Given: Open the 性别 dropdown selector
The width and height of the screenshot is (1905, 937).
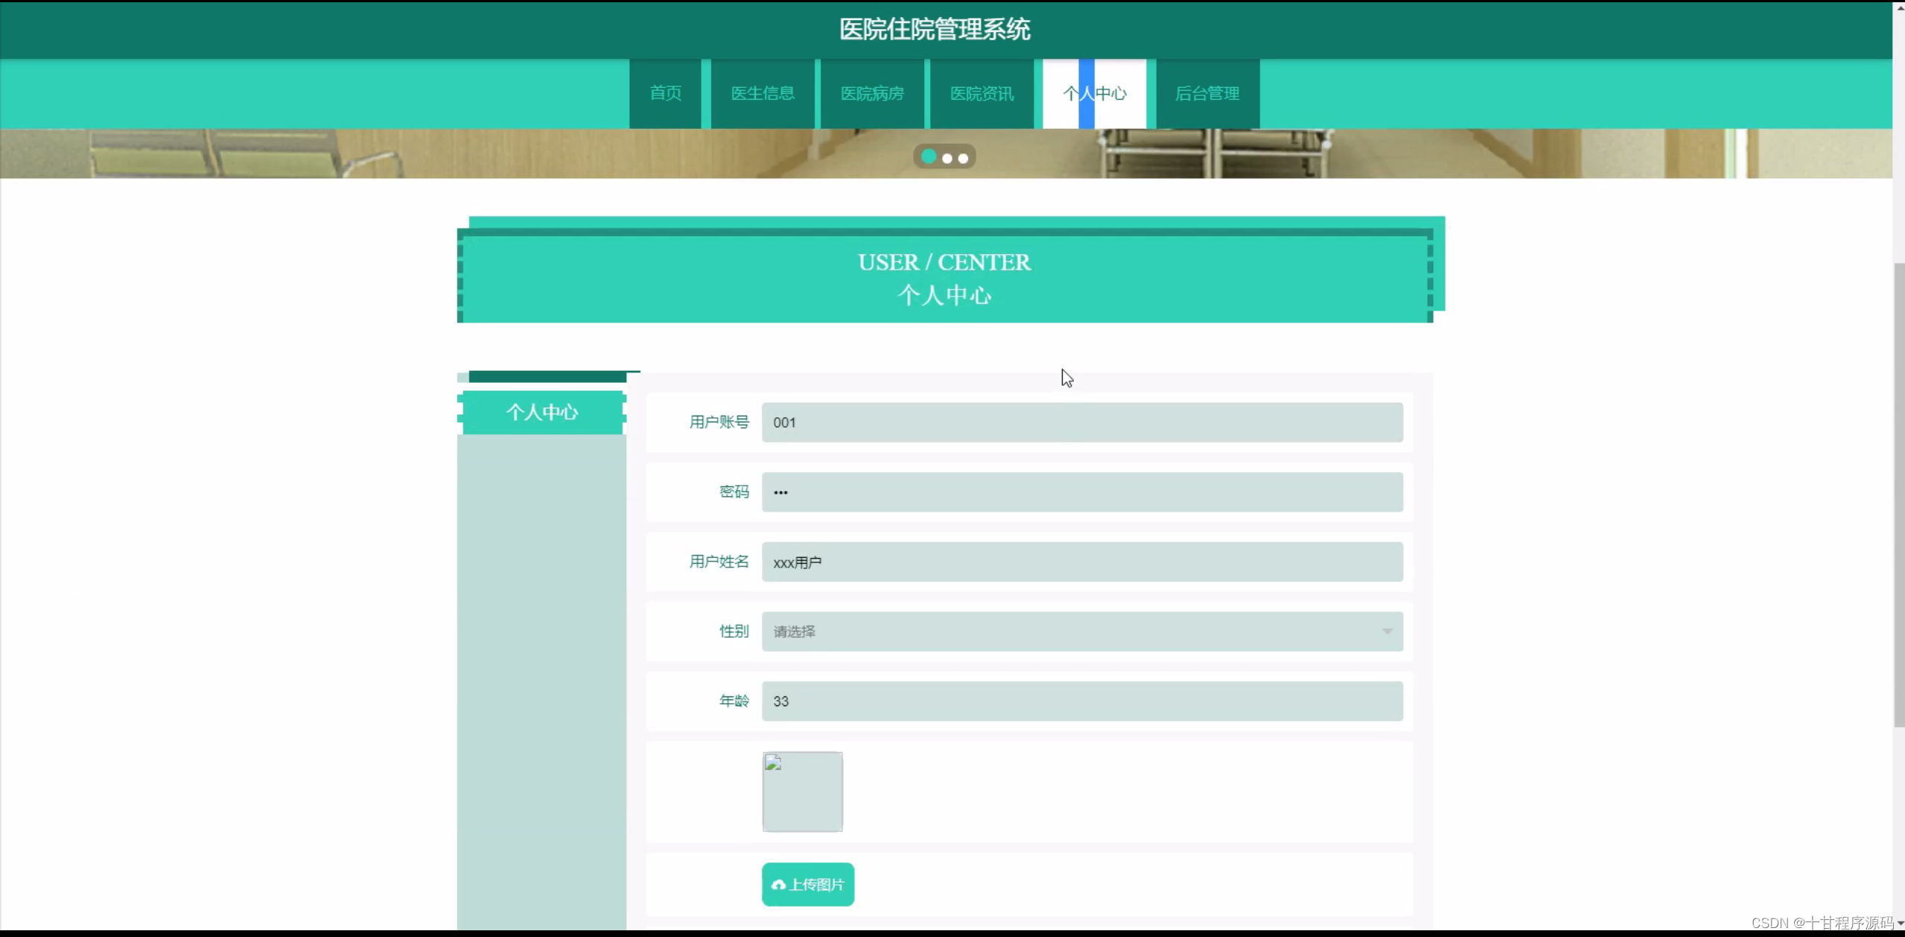Looking at the screenshot, I should click(x=1072, y=632).
